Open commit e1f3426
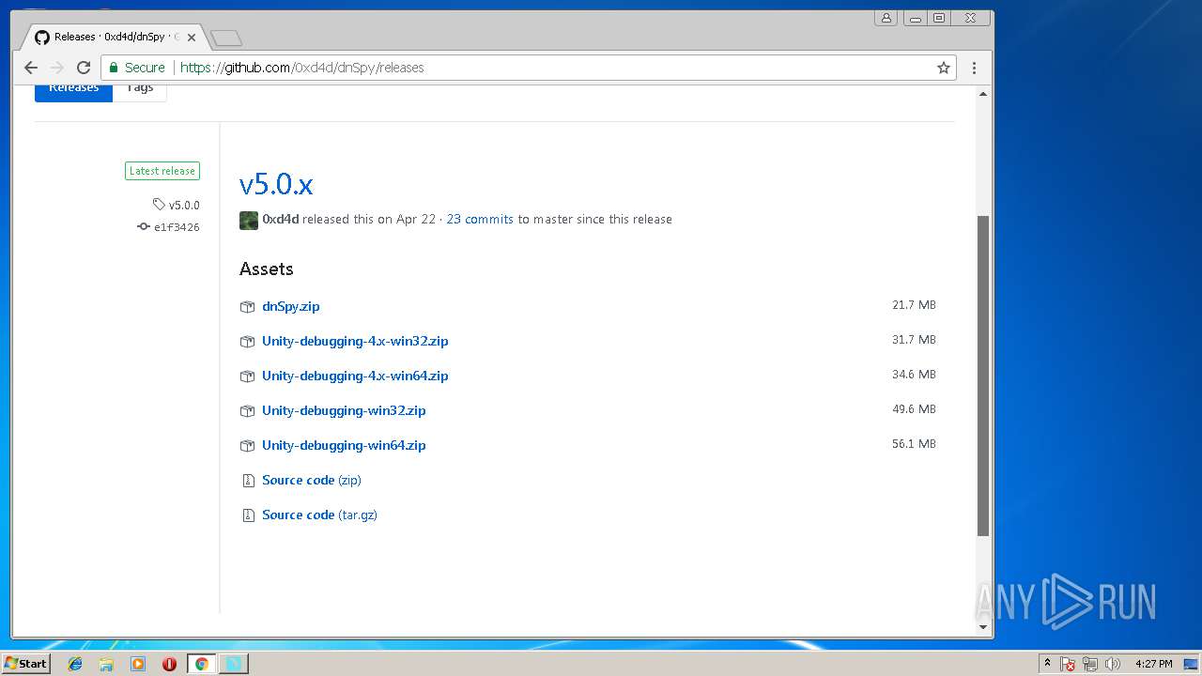 (x=177, y=226)
